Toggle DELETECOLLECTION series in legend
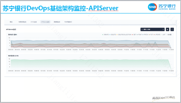Viewport: 181px width, 103px height. [x=124, y=35]
